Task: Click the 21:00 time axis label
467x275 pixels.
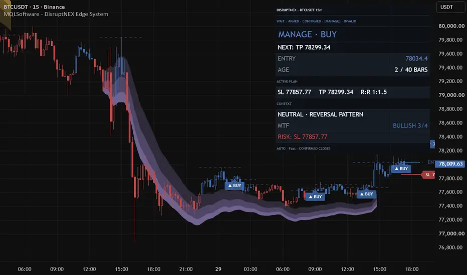Action: (x=186, y=269)
